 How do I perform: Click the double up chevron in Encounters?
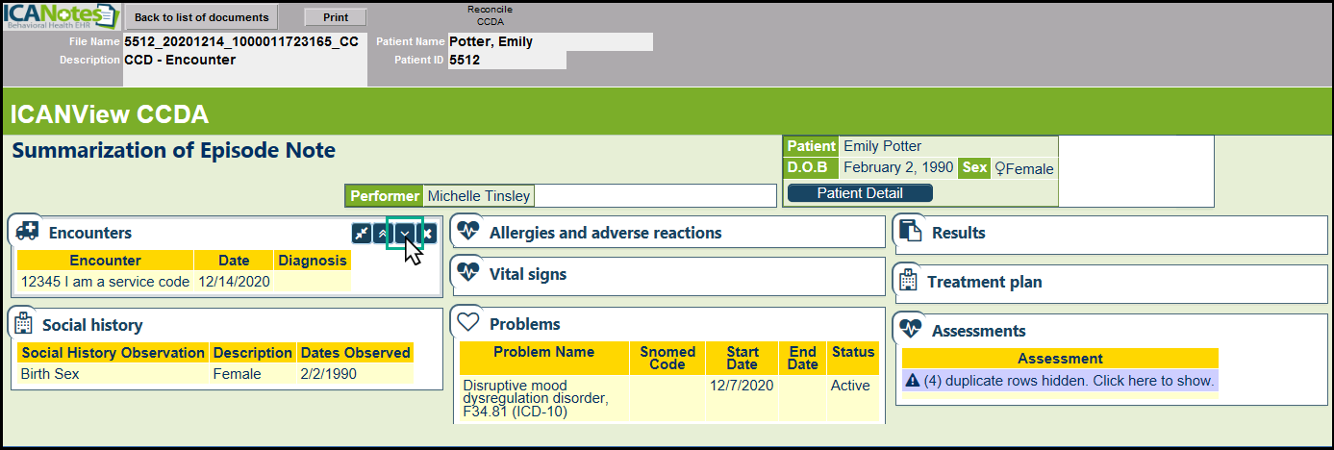(x=384, y=234)
